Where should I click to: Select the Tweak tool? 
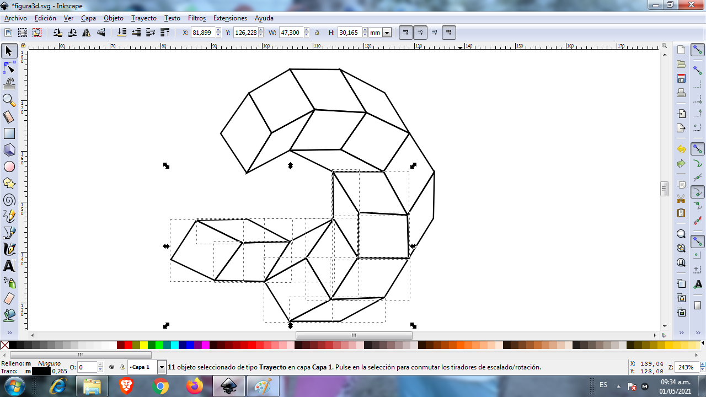point(9,84)
